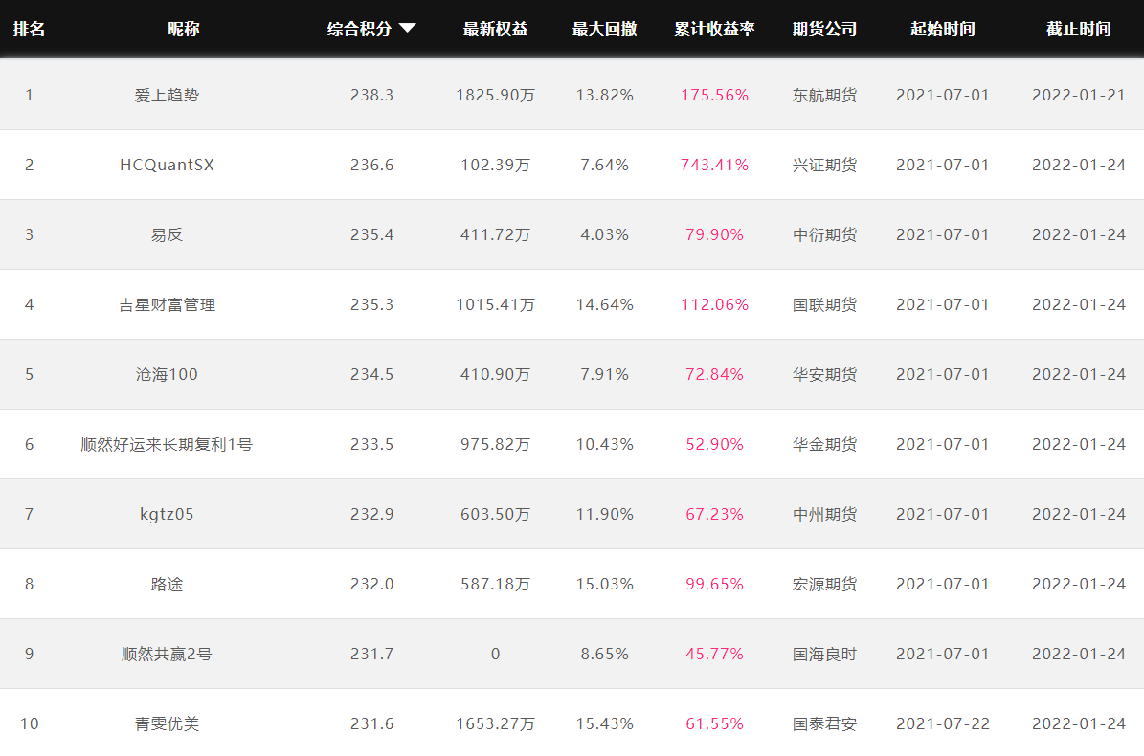Click the return rate 67.23%

(714, 514)
